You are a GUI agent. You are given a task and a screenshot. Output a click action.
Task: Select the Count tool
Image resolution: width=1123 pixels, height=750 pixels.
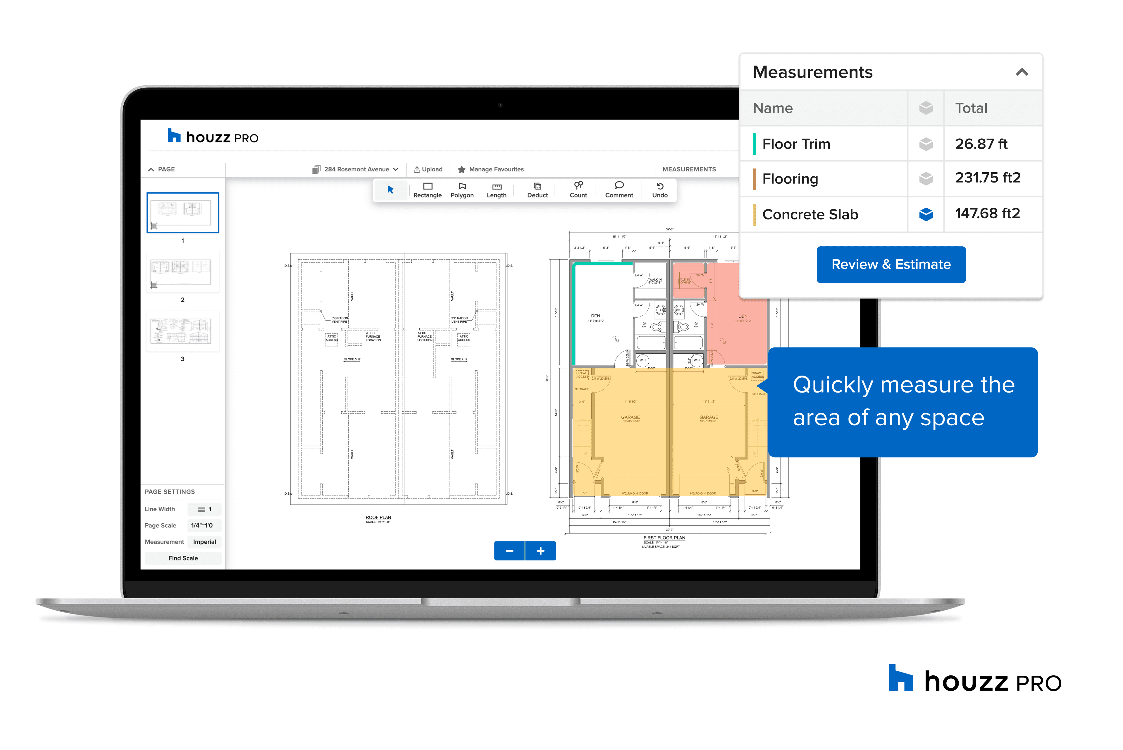pos(578,190)
